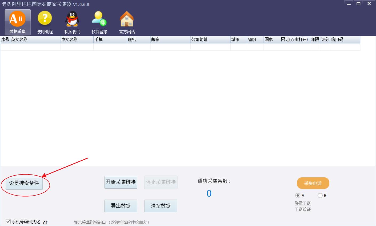Clear data using 清空数据 button
376x226 pixels.
pos(161,206)
